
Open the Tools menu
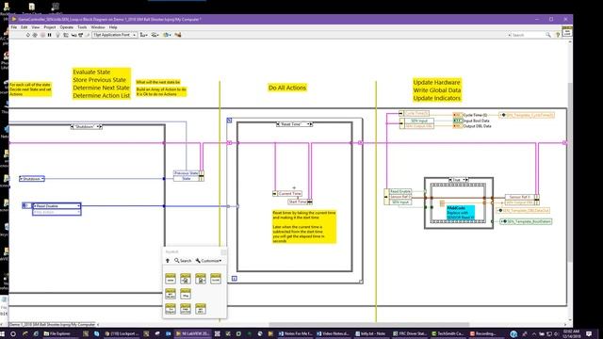[x=82, y=27]
